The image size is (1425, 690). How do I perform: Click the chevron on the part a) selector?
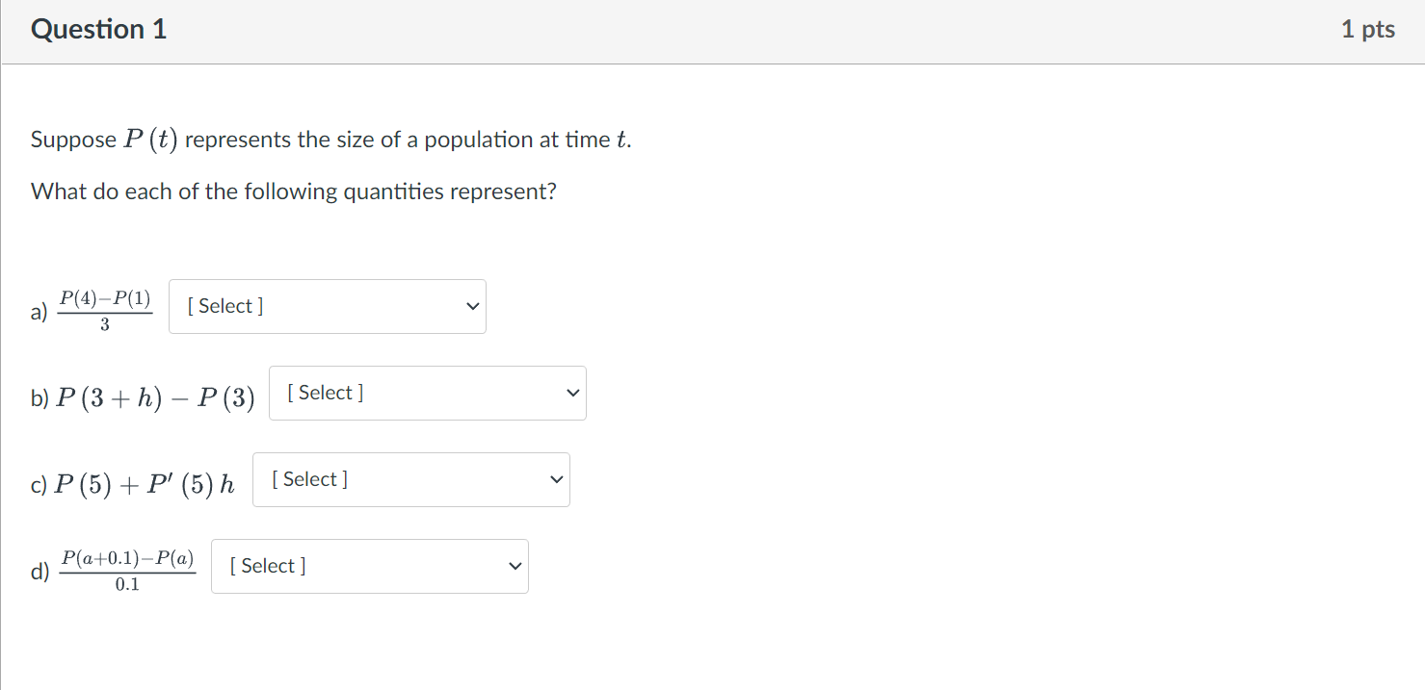coord(471,306)
